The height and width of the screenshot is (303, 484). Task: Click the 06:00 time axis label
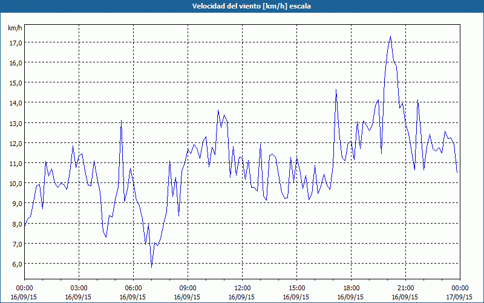point(133,288)
